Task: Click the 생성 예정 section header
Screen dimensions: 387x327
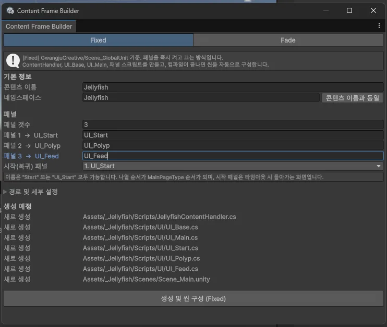Action: [18, 206]
